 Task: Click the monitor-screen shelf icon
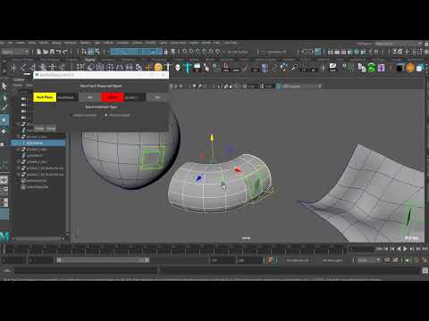coord(197,68)
